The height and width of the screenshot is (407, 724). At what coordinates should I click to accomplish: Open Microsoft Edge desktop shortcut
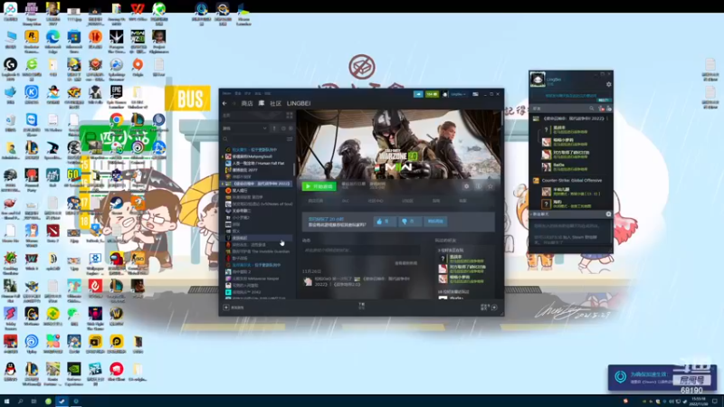tap(52, 40)
